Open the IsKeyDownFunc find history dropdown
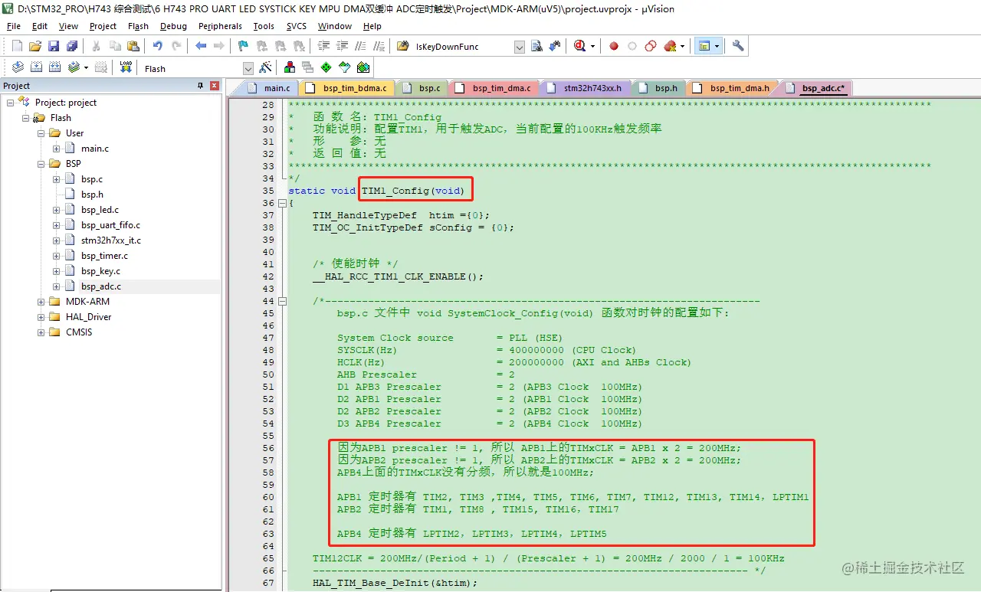The height and width of the screenshot is (592, 981). (519, 47)
